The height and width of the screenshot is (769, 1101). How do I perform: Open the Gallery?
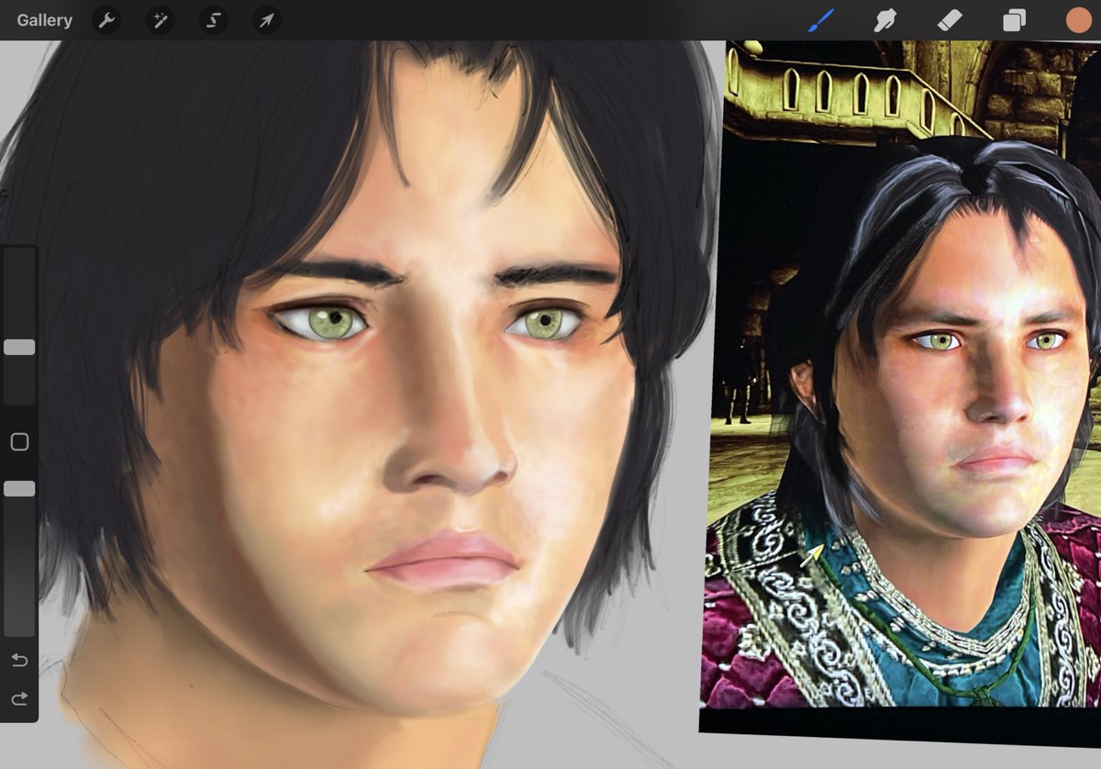(x=44, y=20)
